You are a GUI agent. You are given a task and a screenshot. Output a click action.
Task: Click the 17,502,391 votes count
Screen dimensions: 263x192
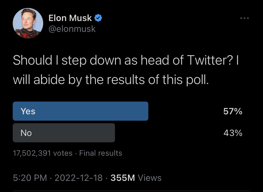click(43, 153)
